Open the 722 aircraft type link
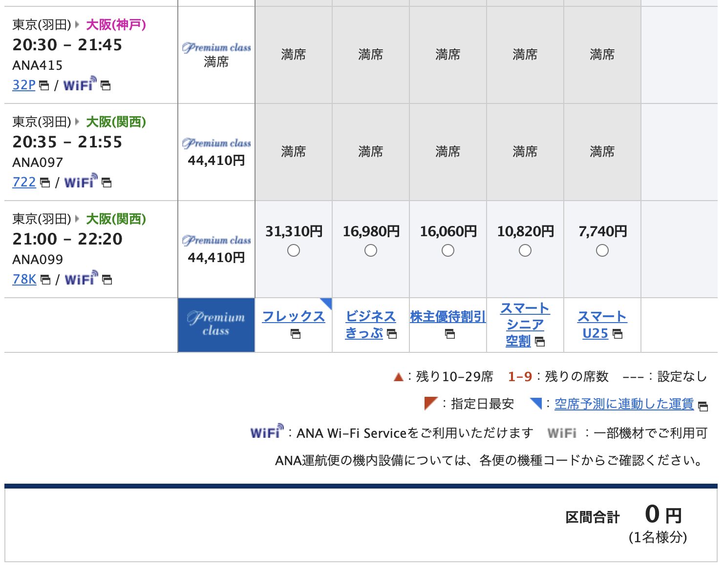 point(23,182)
